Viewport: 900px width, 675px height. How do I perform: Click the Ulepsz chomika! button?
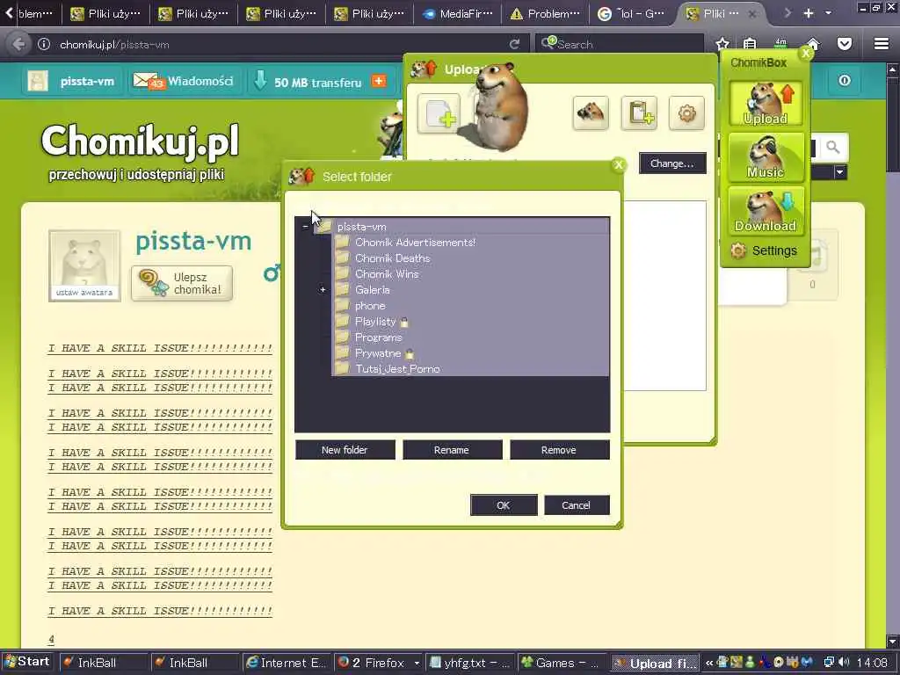182,283
